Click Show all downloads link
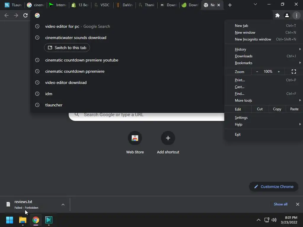303x227 pixels. click(x=281, y=204)
